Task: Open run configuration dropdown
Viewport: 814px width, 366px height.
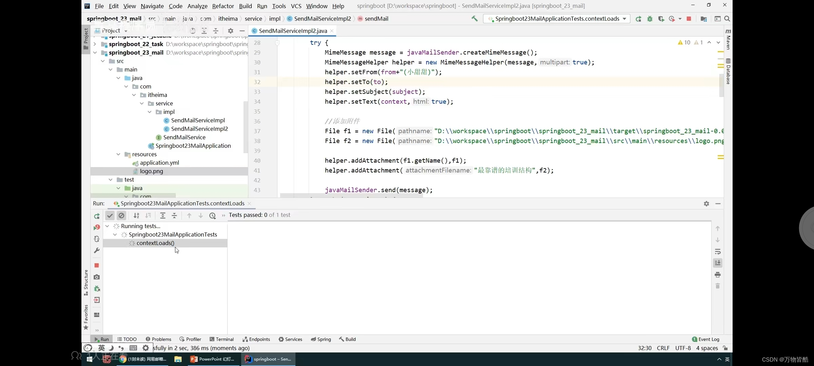Action: coord(557,19)
